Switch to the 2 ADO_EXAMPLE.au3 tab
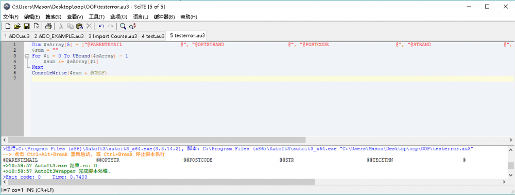The image size is (515, 195). click(59, 36)
